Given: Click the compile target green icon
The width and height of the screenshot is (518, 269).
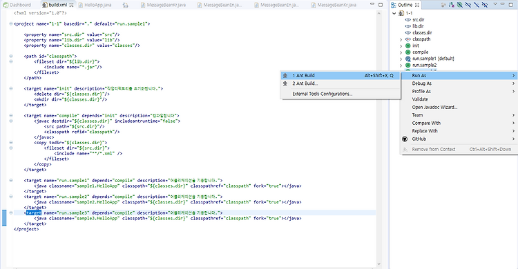Looking at the screenshot, I should point(408,52).
